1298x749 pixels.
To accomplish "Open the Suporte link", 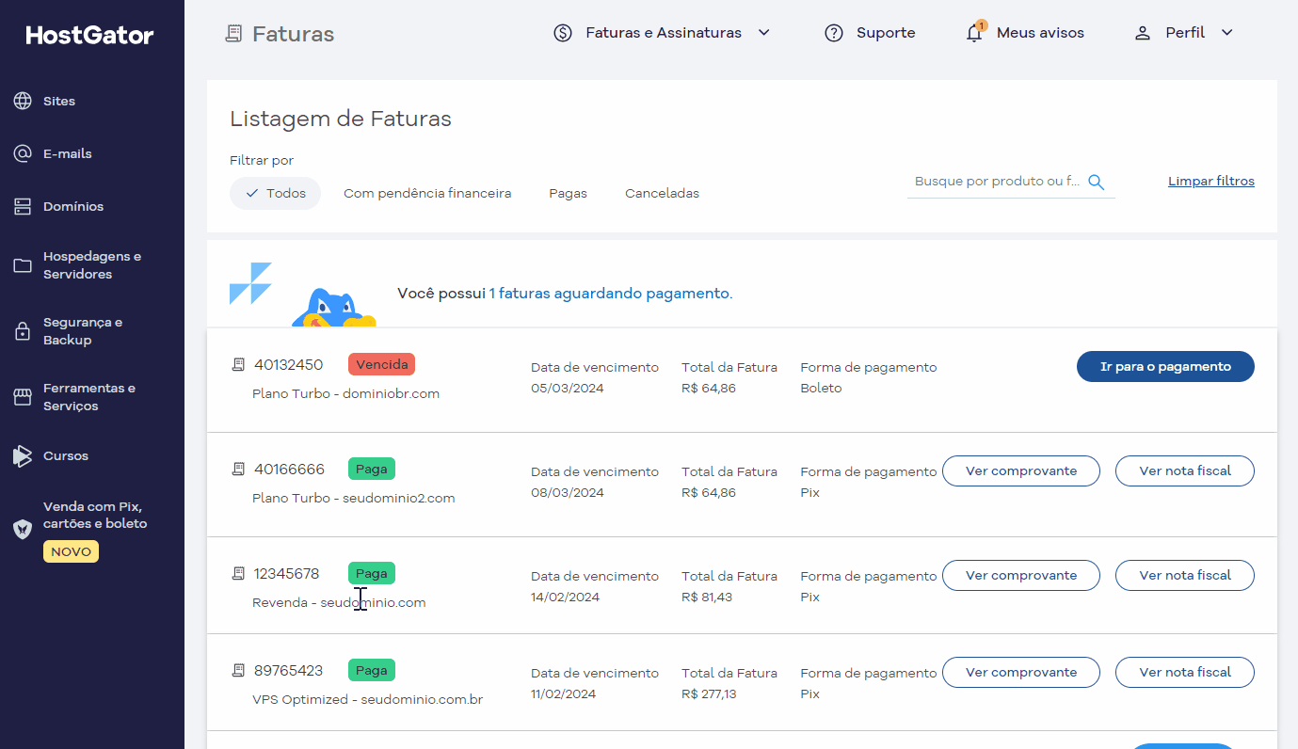I will [x=886, y=33].
